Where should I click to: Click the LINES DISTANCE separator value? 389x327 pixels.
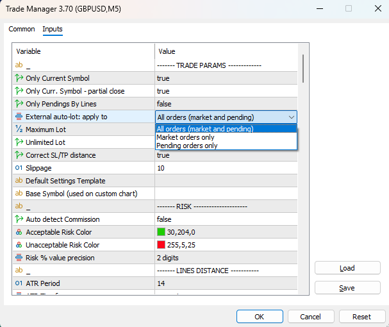point(208,271)
